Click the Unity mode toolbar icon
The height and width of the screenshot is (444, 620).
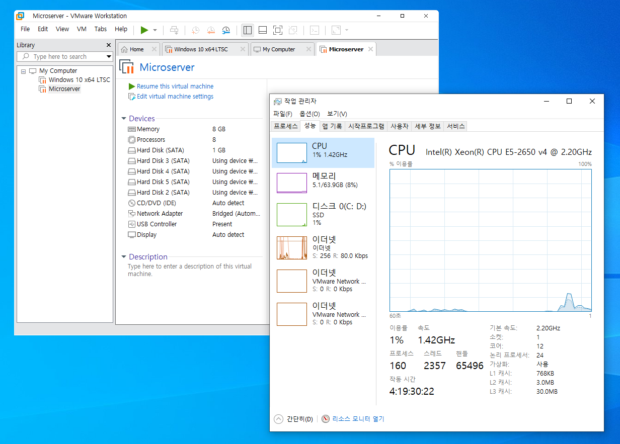point(293,30)
